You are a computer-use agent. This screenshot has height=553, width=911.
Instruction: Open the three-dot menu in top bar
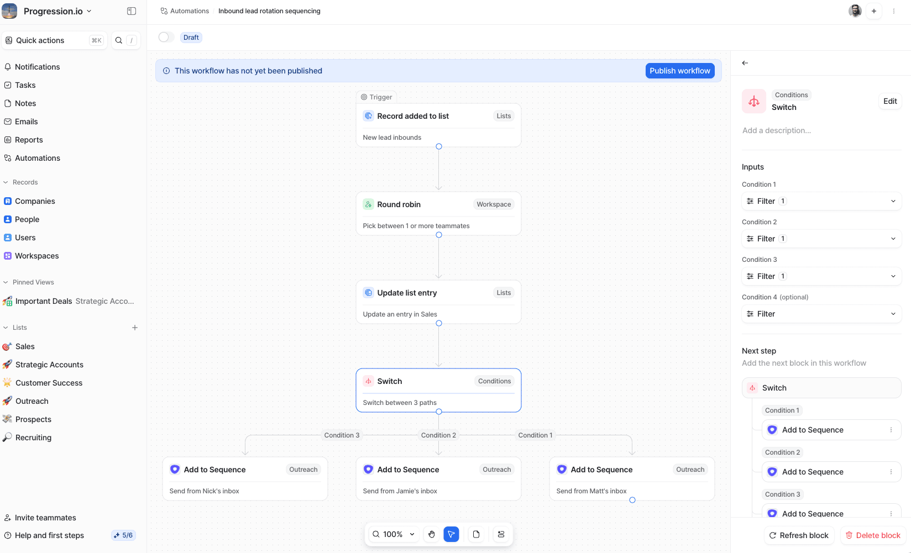coord(893,11)
